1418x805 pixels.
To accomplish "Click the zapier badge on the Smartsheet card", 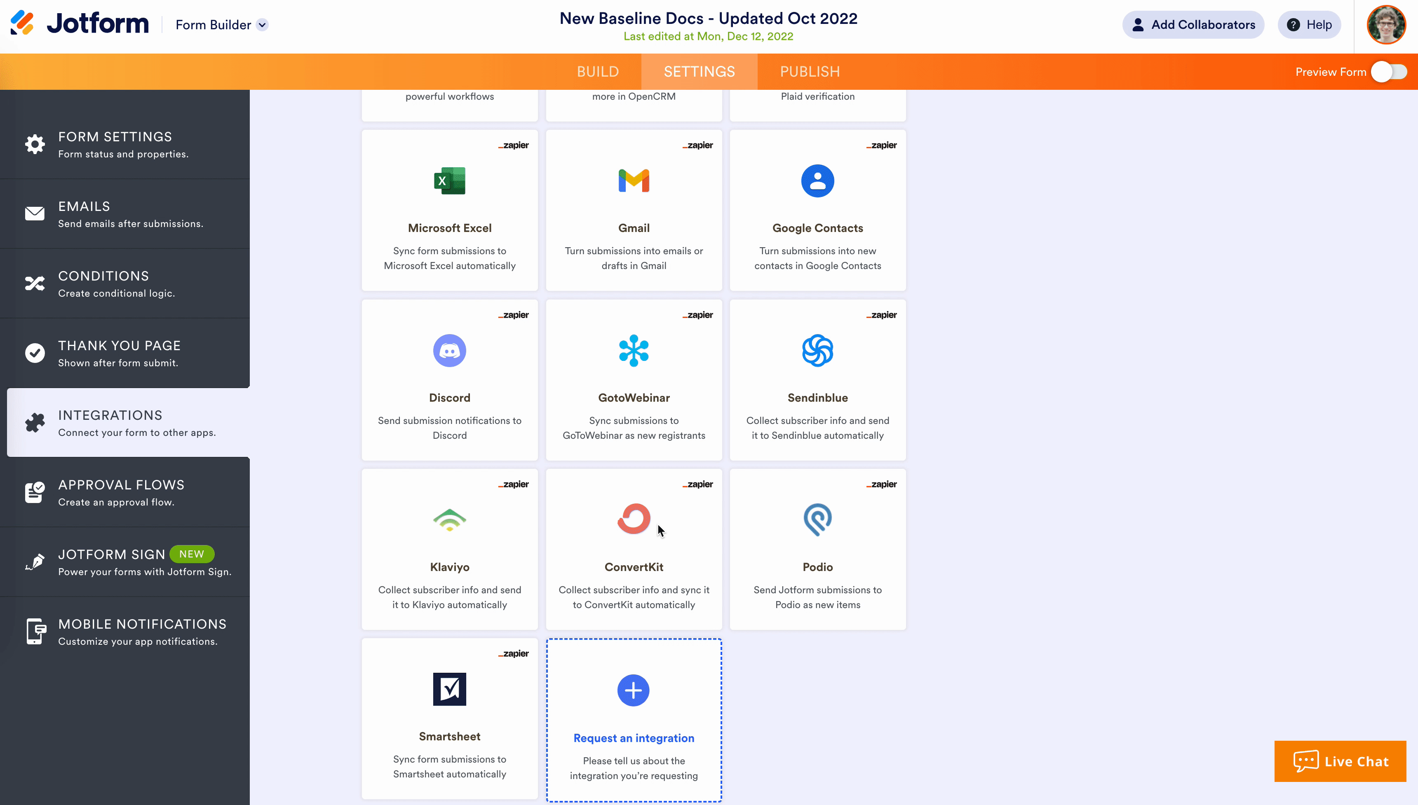I will point(513,653).
